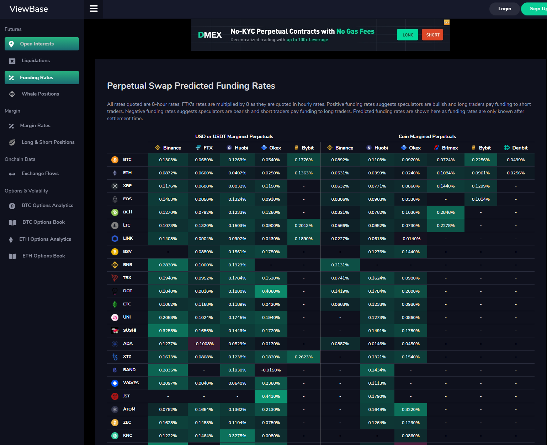Screen dimensions: 547x445
Task: Select the 0.4060% DOT Okex cell
Action: (271, 291)
